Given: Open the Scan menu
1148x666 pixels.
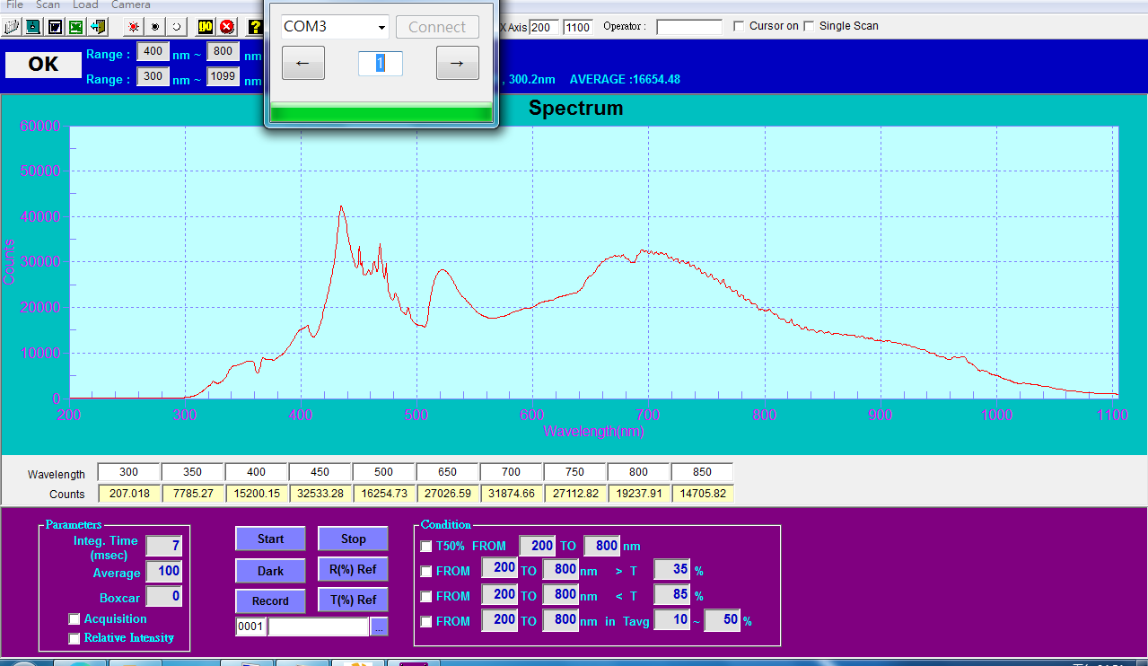Looking at the screenshot, I should coord(48,5).
